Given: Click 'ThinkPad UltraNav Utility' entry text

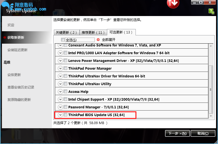Looking at the screenshot, I should pos(90,84).
